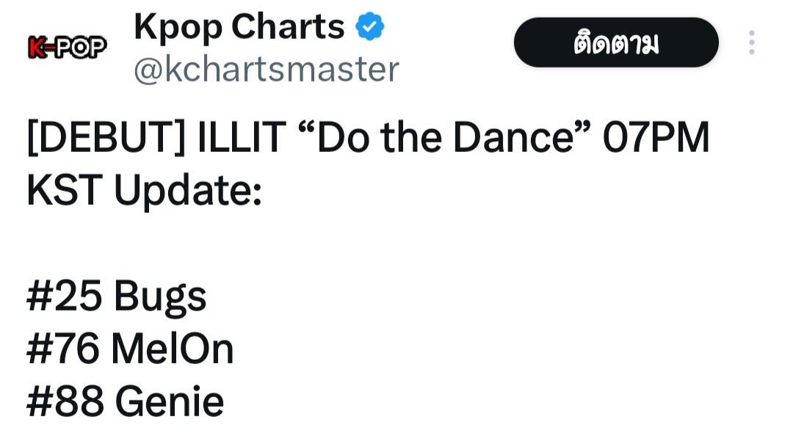This screenshot has width=793, height=447.
Task: Click the #76 ranking number
Action: pos(62,349)
